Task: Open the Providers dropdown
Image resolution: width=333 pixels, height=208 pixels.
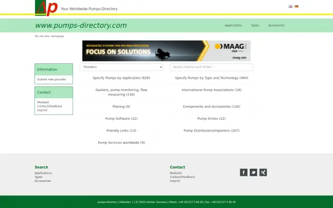Action: (121, 67)
